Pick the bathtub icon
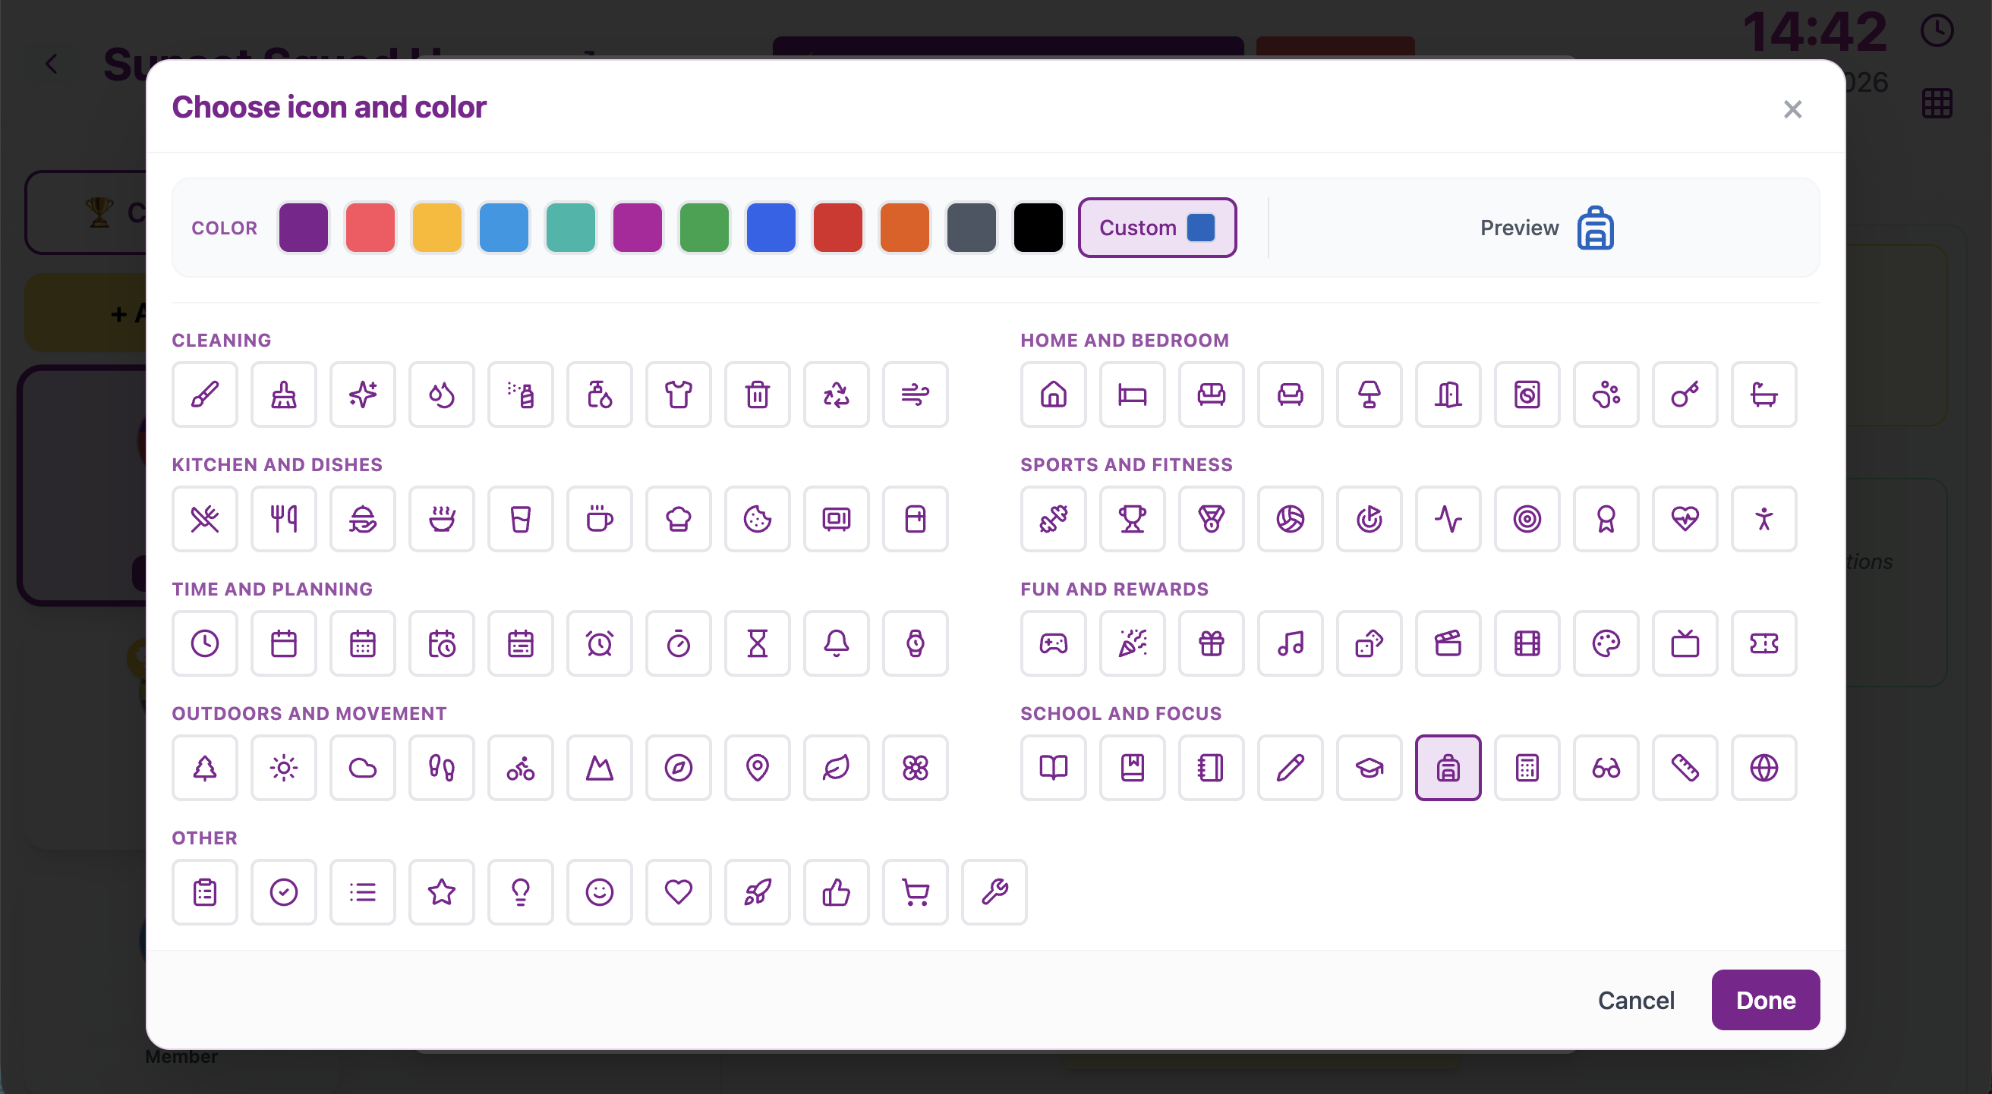The image size is (1992, 1094). point(1764,395)
